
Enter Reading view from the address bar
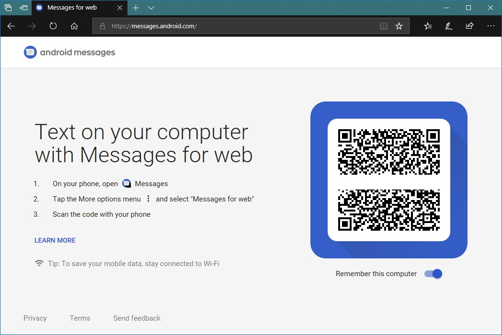384,26
